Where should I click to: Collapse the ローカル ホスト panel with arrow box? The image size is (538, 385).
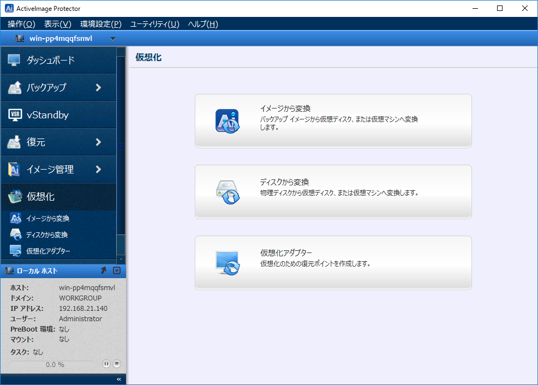pyautogui.click(x=116, y=270)
